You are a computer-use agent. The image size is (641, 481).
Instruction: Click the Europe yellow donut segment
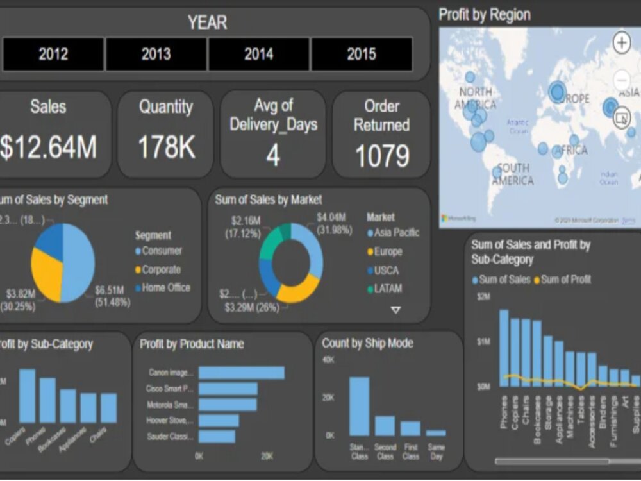tap(299, 291)
